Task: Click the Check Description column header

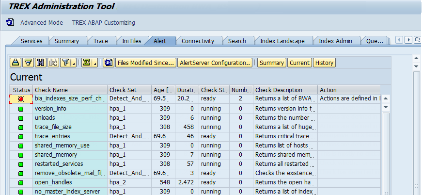Action: [x=285, y=90]
